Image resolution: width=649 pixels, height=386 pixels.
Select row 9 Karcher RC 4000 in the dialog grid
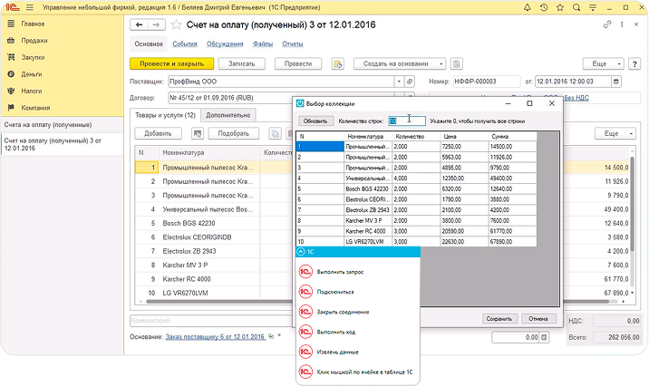point(416,231)
